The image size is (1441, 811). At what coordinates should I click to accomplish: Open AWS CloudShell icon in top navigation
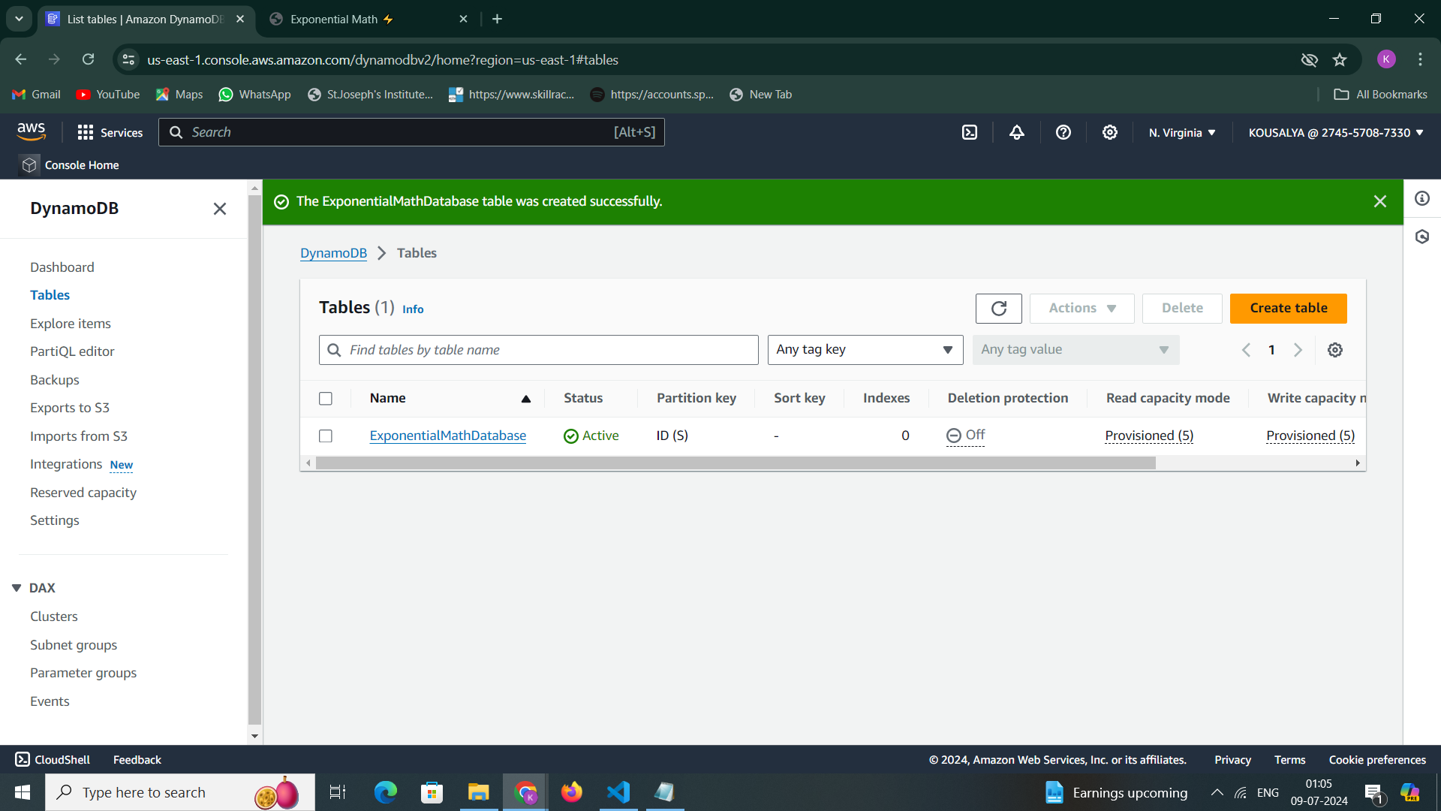pyautogui.click(x=970, y=133)
